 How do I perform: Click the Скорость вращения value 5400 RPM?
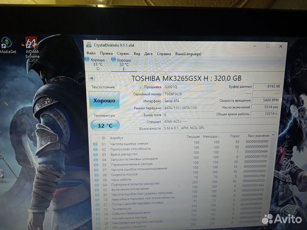coord(266,100)
